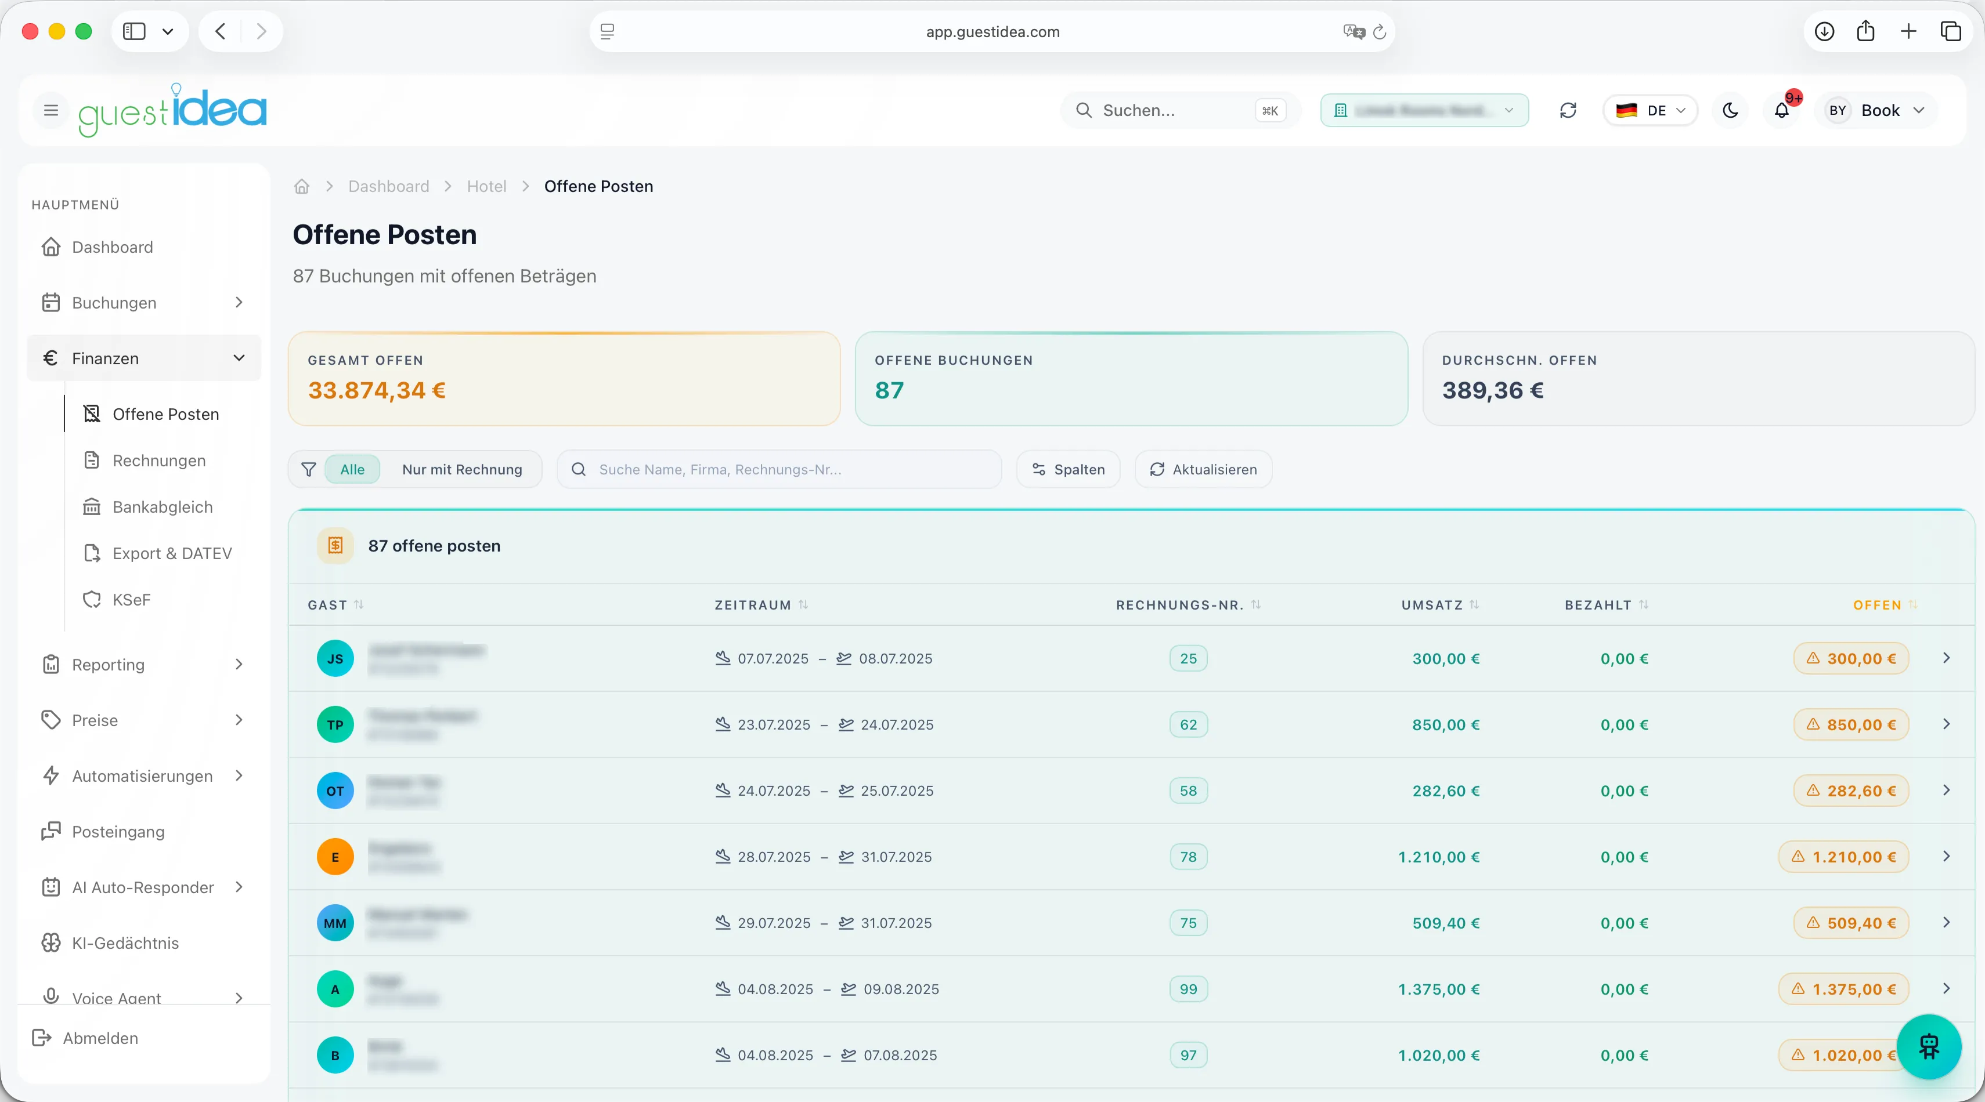
Task: Select the Alle filter
Action: (x=352, y=469)
